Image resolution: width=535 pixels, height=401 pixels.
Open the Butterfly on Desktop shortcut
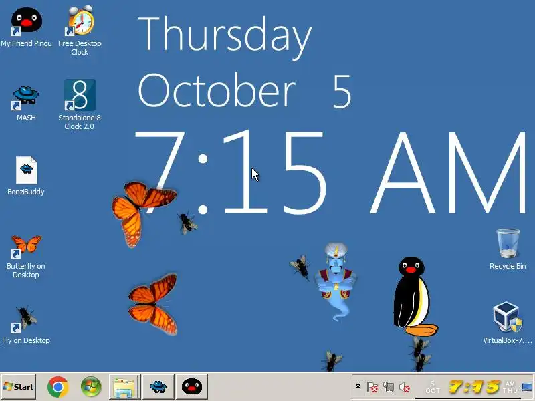pyautogui.click(x=26, y=257)
